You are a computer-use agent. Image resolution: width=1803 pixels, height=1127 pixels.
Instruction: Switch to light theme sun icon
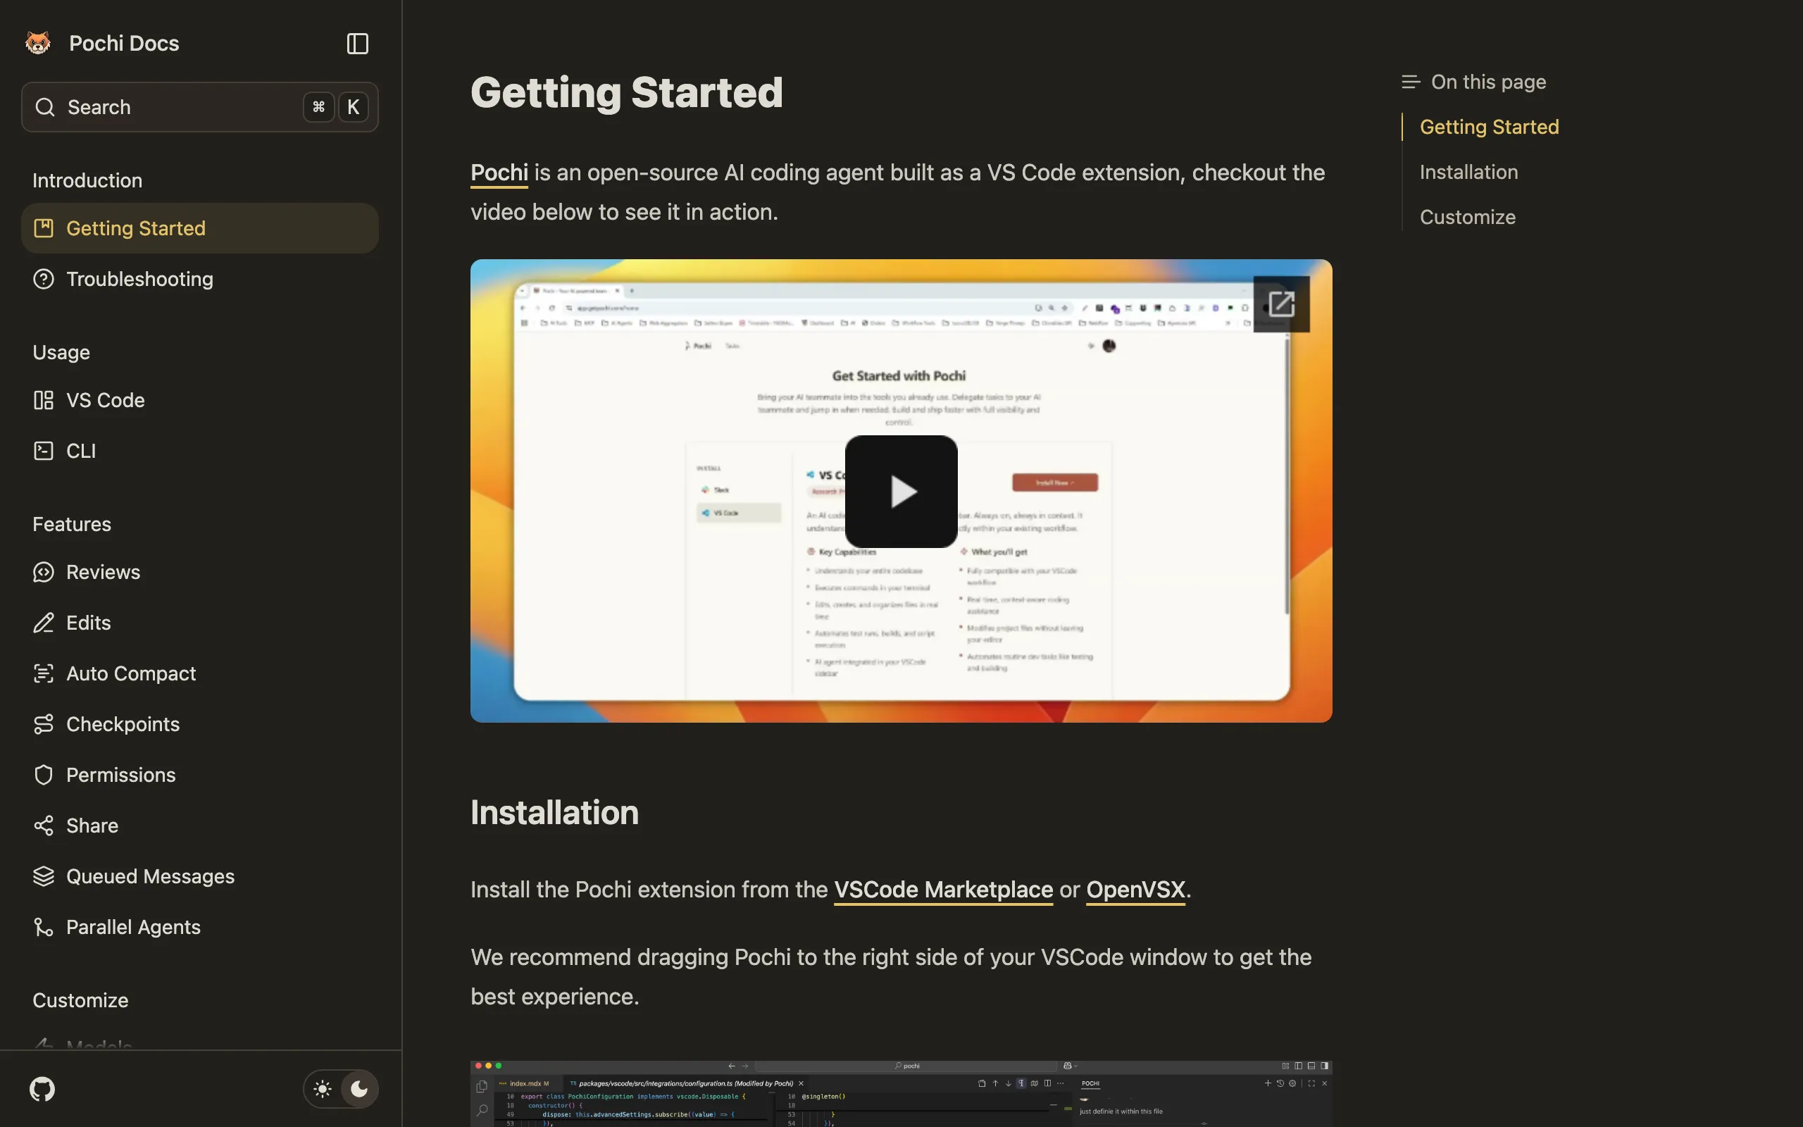pos(323,1089)
